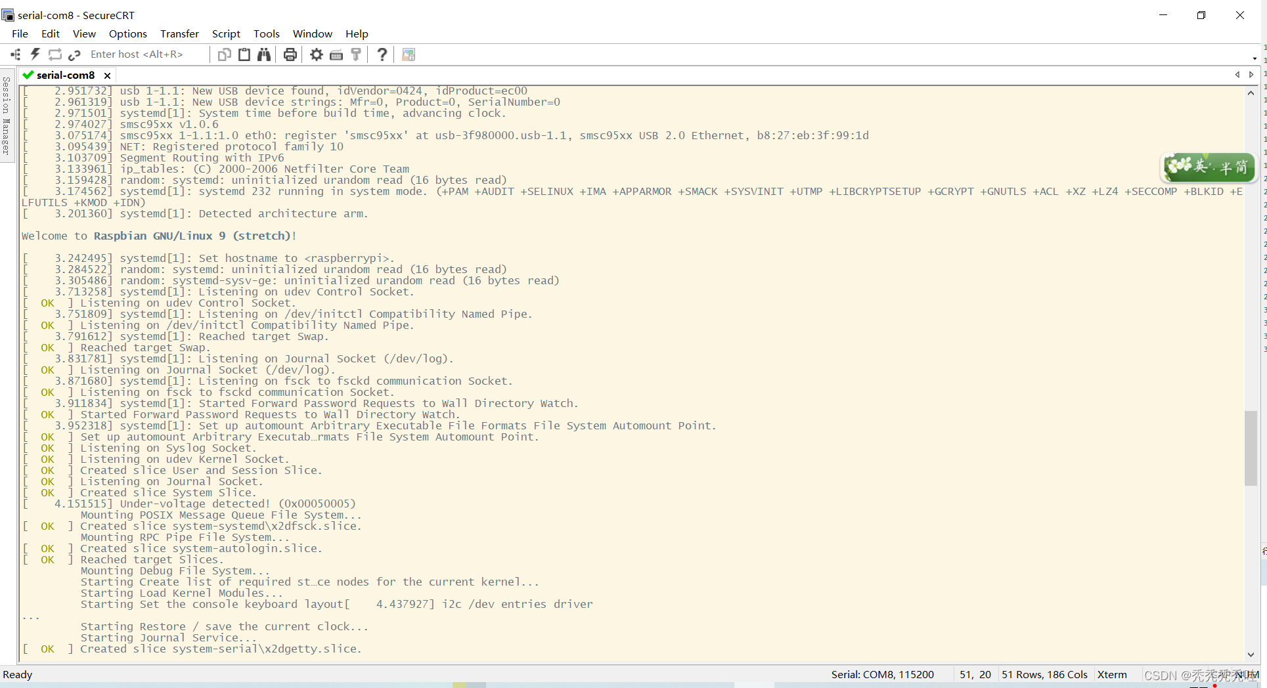
Task: Click the tab scroll left arrow
Action: click(x=1237, y=75)
